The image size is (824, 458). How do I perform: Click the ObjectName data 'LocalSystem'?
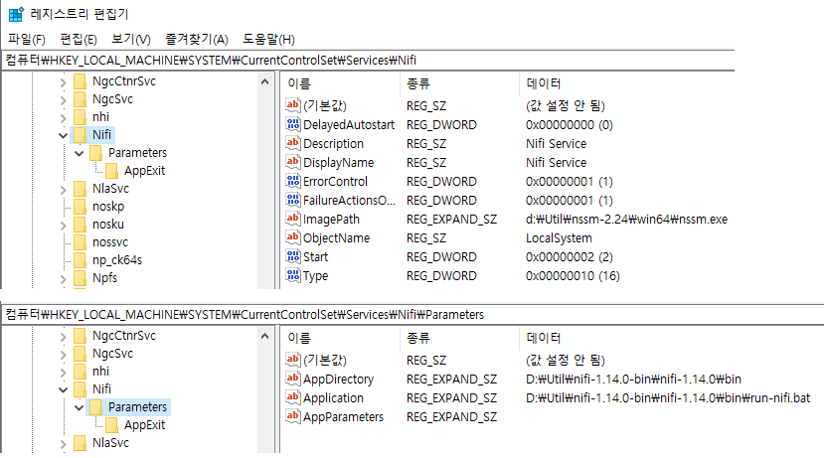click(559, 237)
